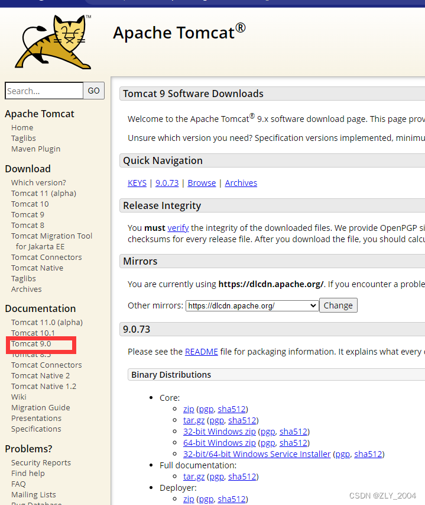Open pgp for 64-bit Windows zip
Image resolution: width=425 pixels, height=505 pixels.
(x=268, y=443)
